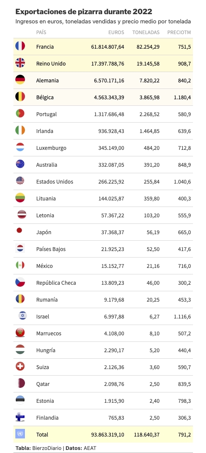This screenshot has height=453, width=206.
Task: Select the República Checa row label
Action: (56, 282)
